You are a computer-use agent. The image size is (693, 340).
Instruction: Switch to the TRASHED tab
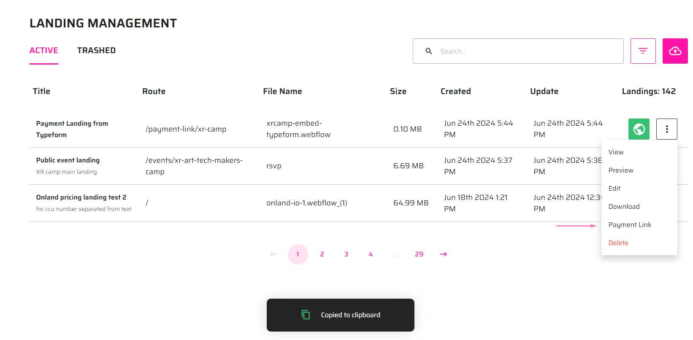[x=96, y=50]
